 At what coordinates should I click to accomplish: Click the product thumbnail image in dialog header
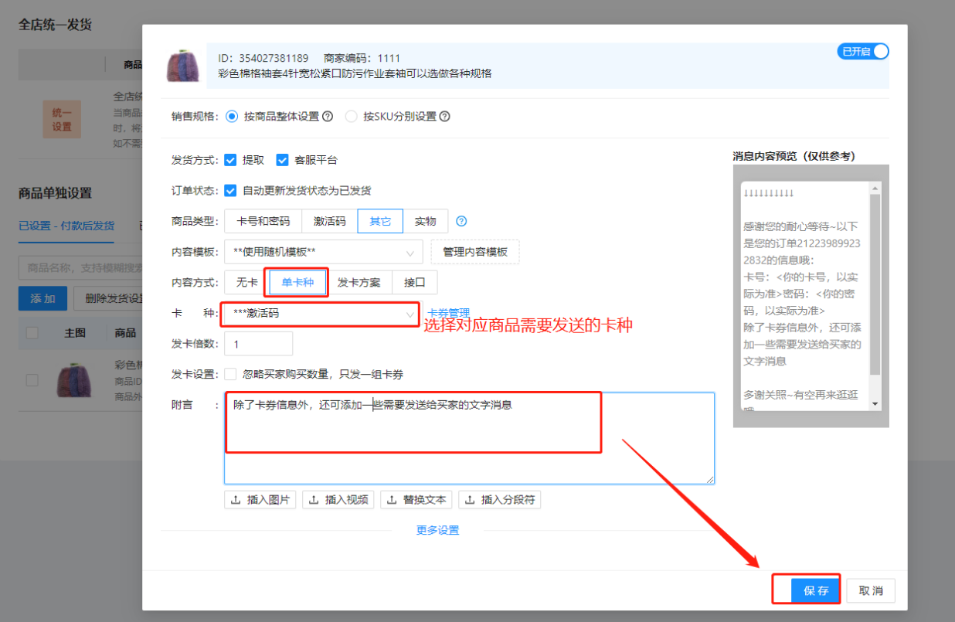[183, 66]
